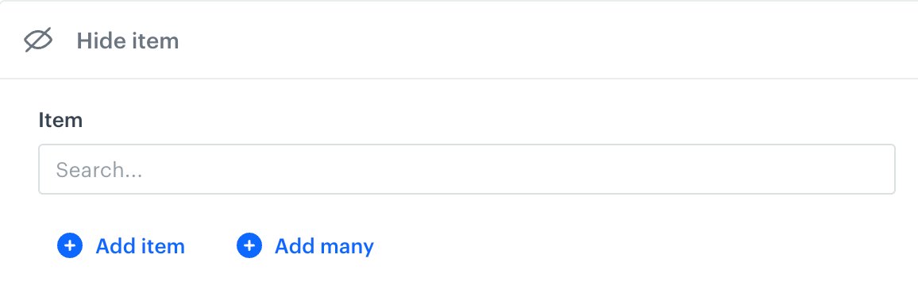Add a single item using blue plus circle
This screenshot has height=297, width=918.
(70, 245)
